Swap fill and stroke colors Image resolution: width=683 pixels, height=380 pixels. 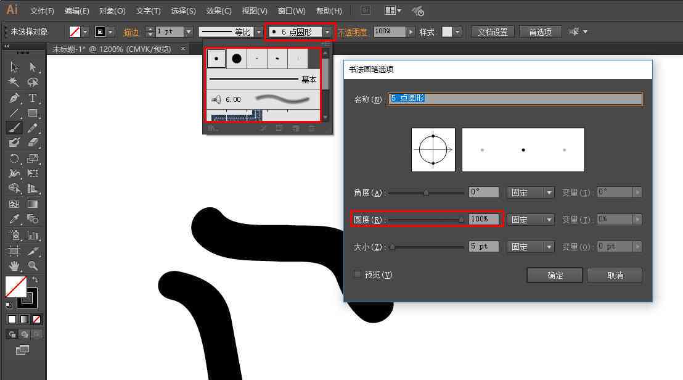pyautogui.click(x=35, y=279)
